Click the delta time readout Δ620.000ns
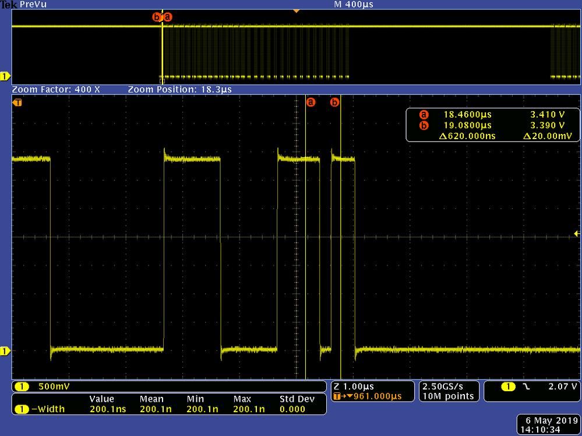The height and width of the screenshot is (436, 582). click(467, 136)
